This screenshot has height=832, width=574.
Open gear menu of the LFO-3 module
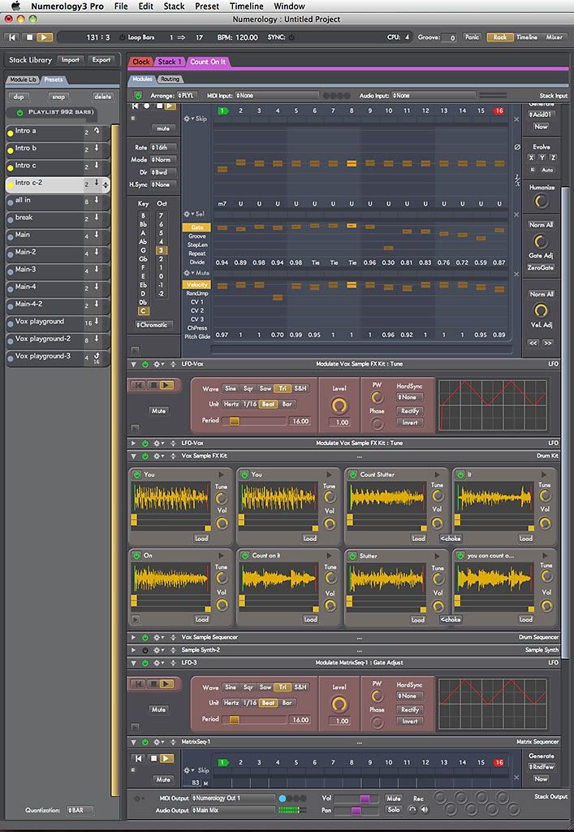tap(158, 663)
